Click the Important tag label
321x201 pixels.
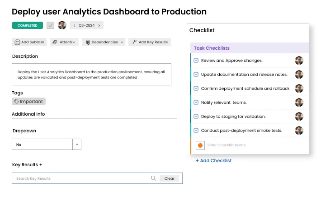pos(29,102)
